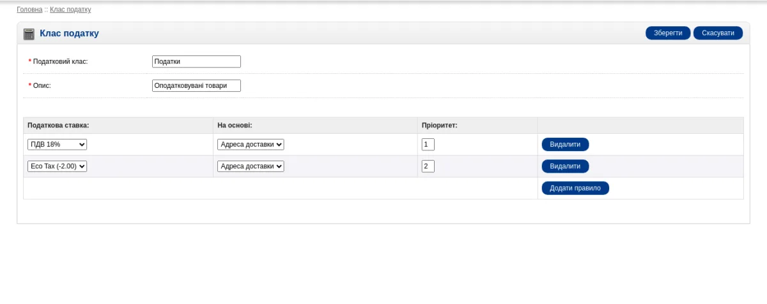Select the priority field showing 2
Viewport: 767px width, 304px height.
click(428, 166)
